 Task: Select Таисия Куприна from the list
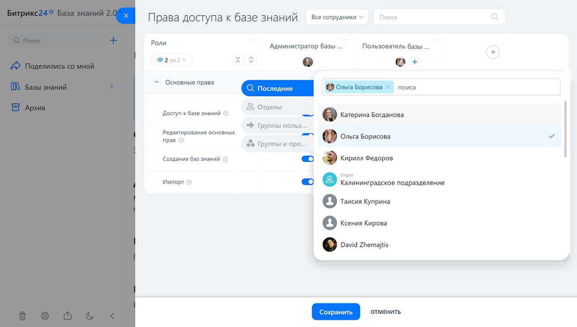[x=440, y=201]
